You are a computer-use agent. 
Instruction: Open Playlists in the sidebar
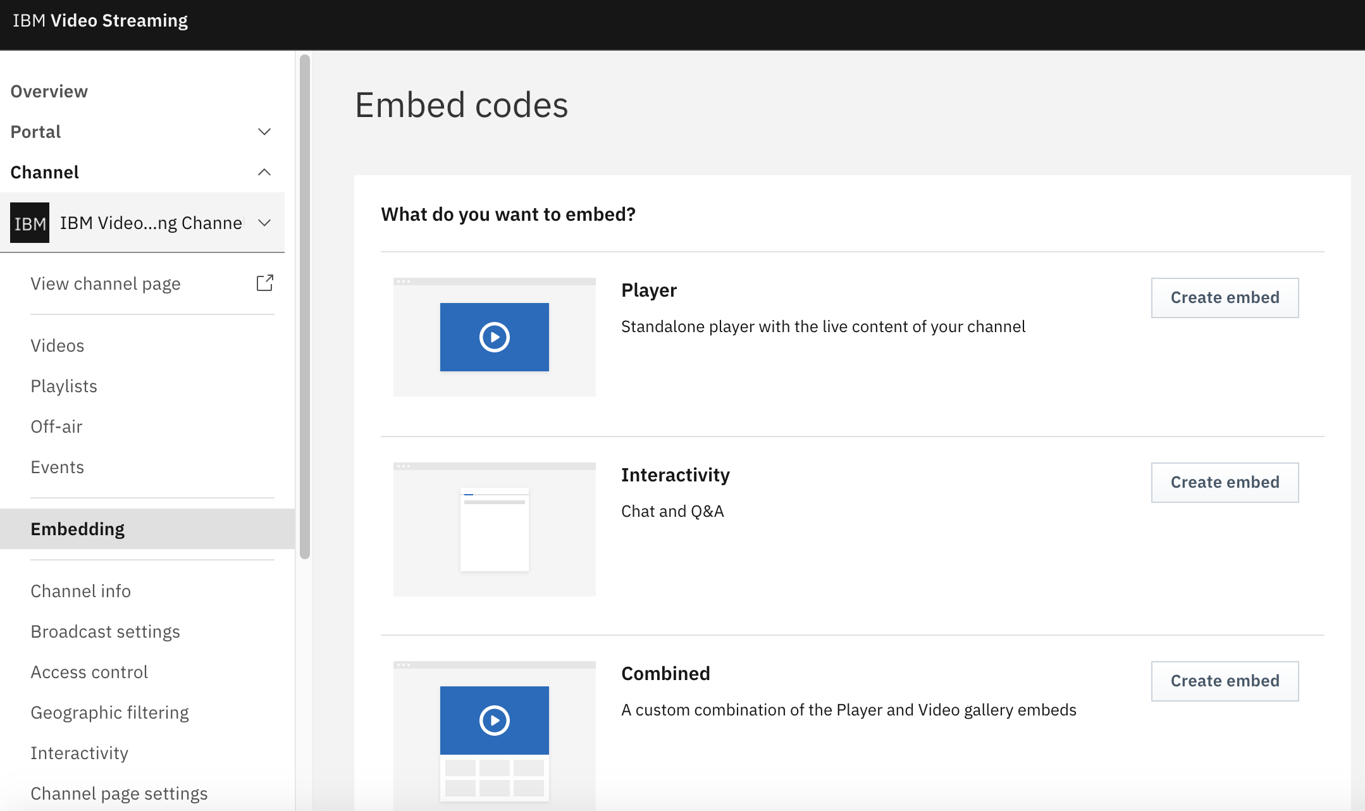coord(64,386)
